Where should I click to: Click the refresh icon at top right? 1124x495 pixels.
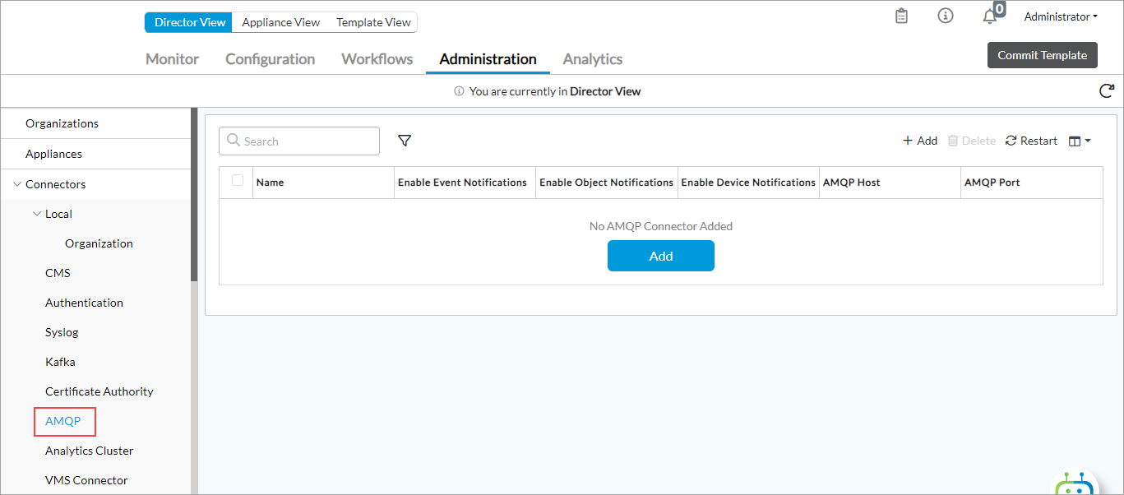(1107, 91)
